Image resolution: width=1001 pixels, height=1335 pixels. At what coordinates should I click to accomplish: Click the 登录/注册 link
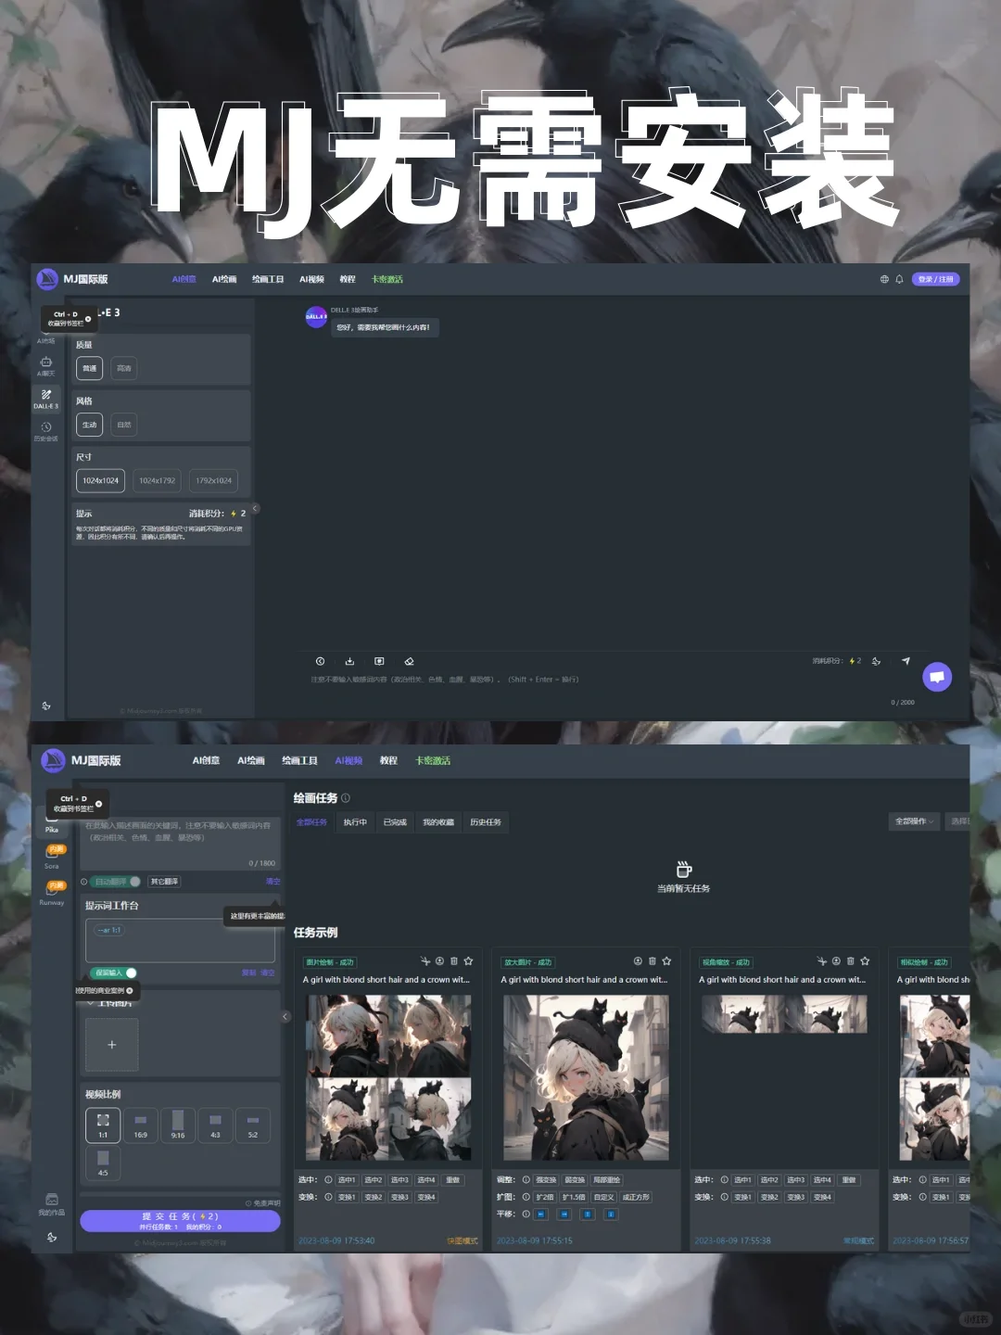(x=936, y=278)
